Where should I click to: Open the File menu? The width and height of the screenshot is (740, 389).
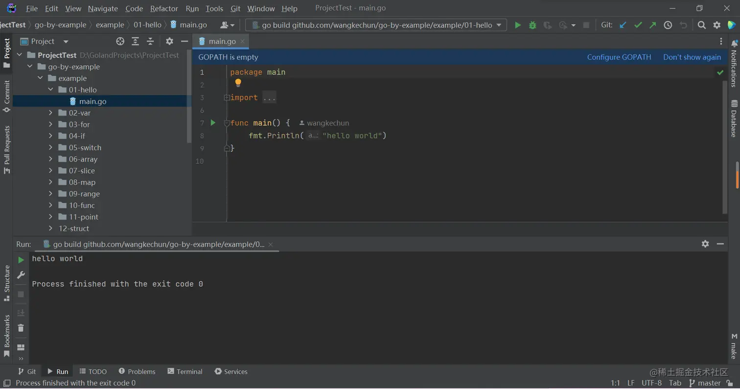31,8
